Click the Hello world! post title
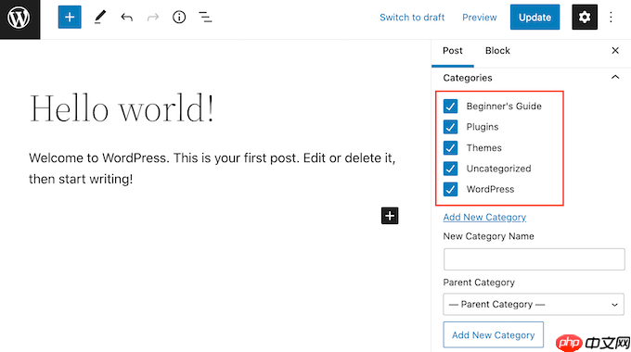The image size is (631, 352). coord(122,108)
